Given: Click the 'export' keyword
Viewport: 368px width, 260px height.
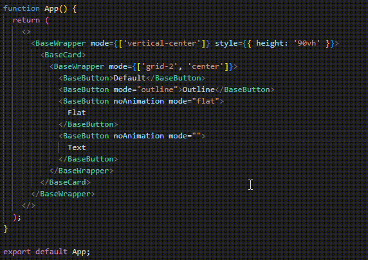Looking at the screenshot, I should 17,252.
